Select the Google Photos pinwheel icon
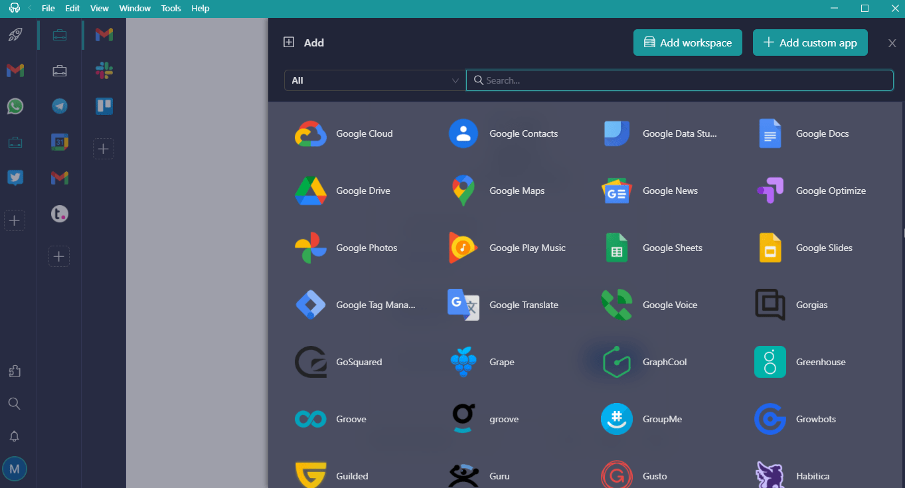905x488 pixels. pos(311,248)
